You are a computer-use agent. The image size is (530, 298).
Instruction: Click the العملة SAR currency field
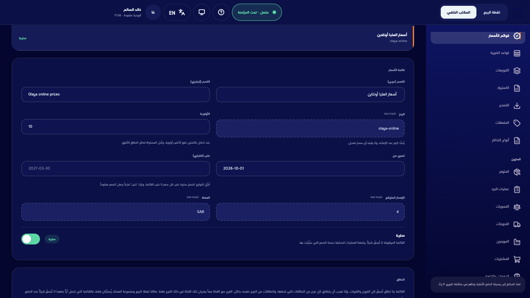pyautogui.click(x=116, y=212)
